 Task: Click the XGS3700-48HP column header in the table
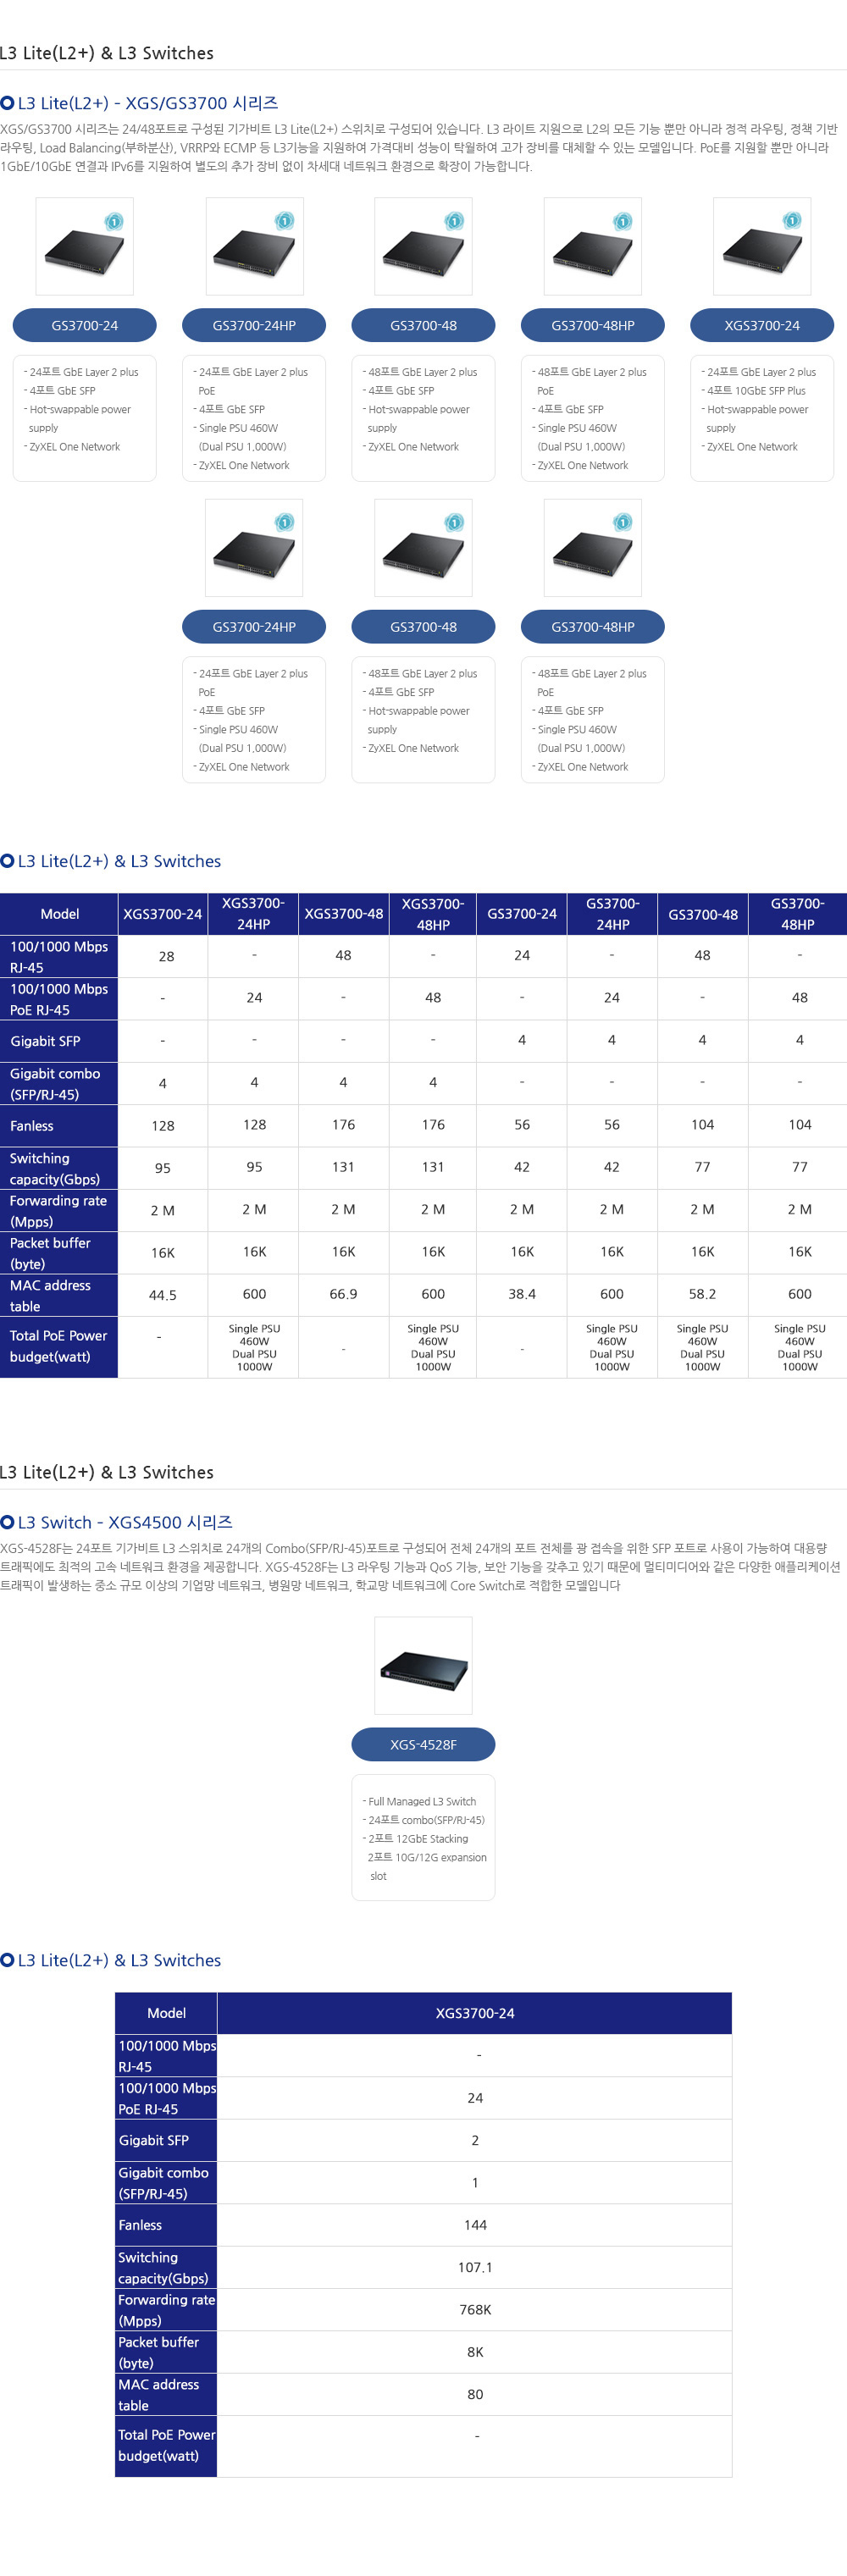click(x=433, y=914)
